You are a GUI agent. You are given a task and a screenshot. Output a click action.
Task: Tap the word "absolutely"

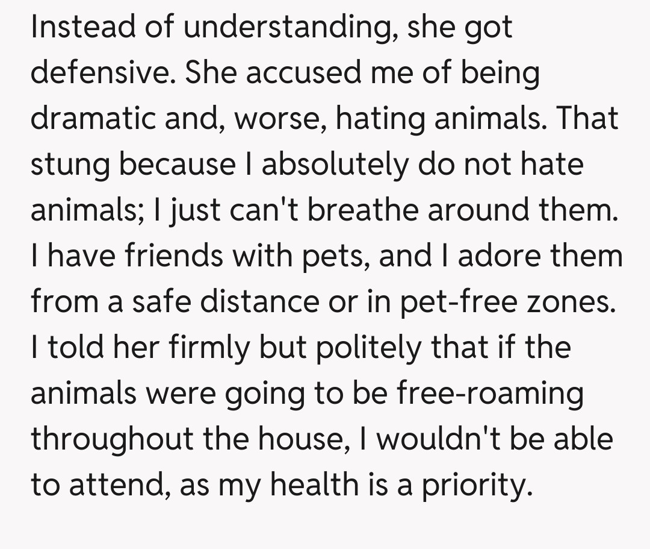click(x=333, y=165)
